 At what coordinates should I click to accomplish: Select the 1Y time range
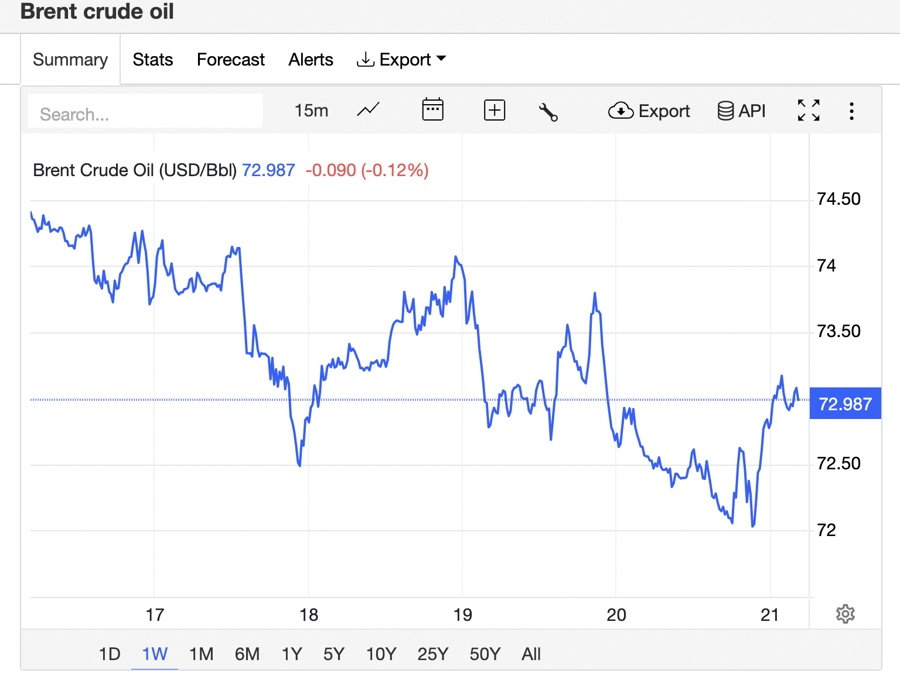(292, 654)
